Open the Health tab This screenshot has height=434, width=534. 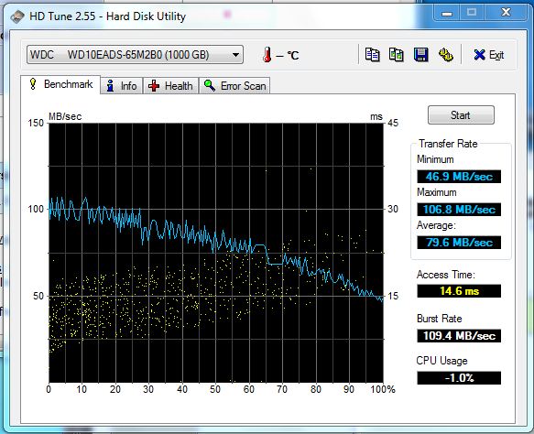(x=170, y=86)
